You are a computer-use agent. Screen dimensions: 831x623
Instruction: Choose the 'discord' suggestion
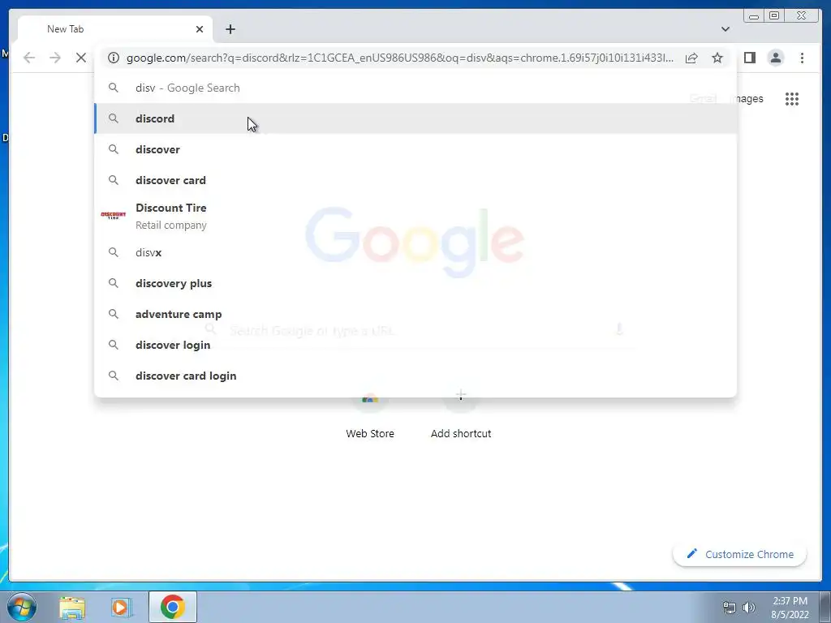(x=415, y=118)
